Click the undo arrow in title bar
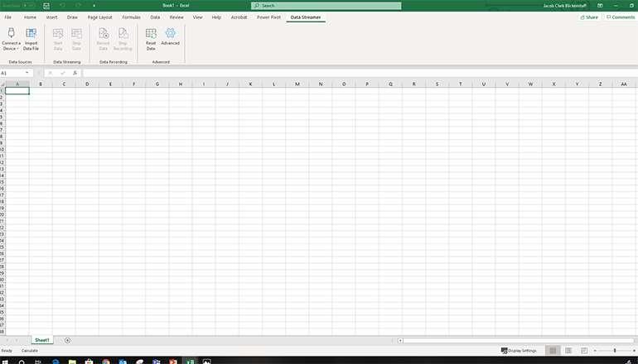 [x=62, y=6]
